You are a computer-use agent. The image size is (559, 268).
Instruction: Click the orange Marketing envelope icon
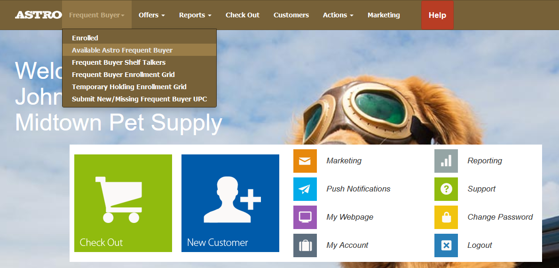(305, 161)
